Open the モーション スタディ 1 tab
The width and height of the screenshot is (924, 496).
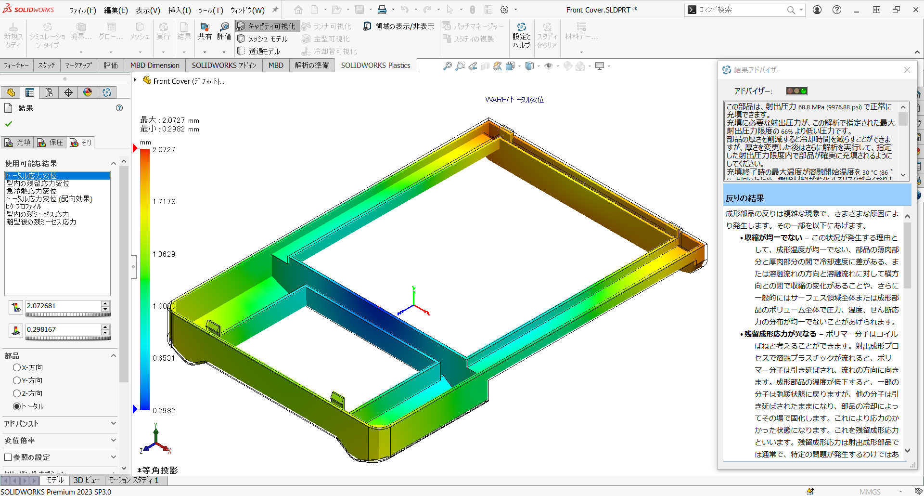tap(134, 480)
